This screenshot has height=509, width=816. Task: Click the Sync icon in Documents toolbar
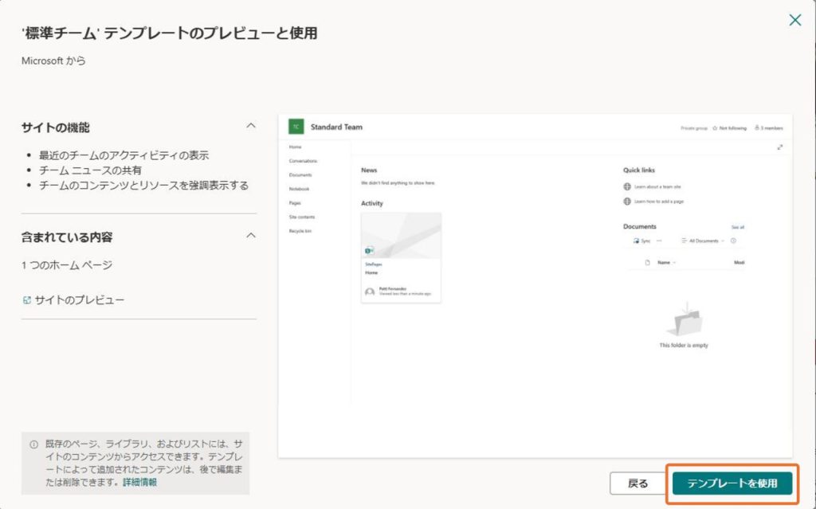coord(636,241)
